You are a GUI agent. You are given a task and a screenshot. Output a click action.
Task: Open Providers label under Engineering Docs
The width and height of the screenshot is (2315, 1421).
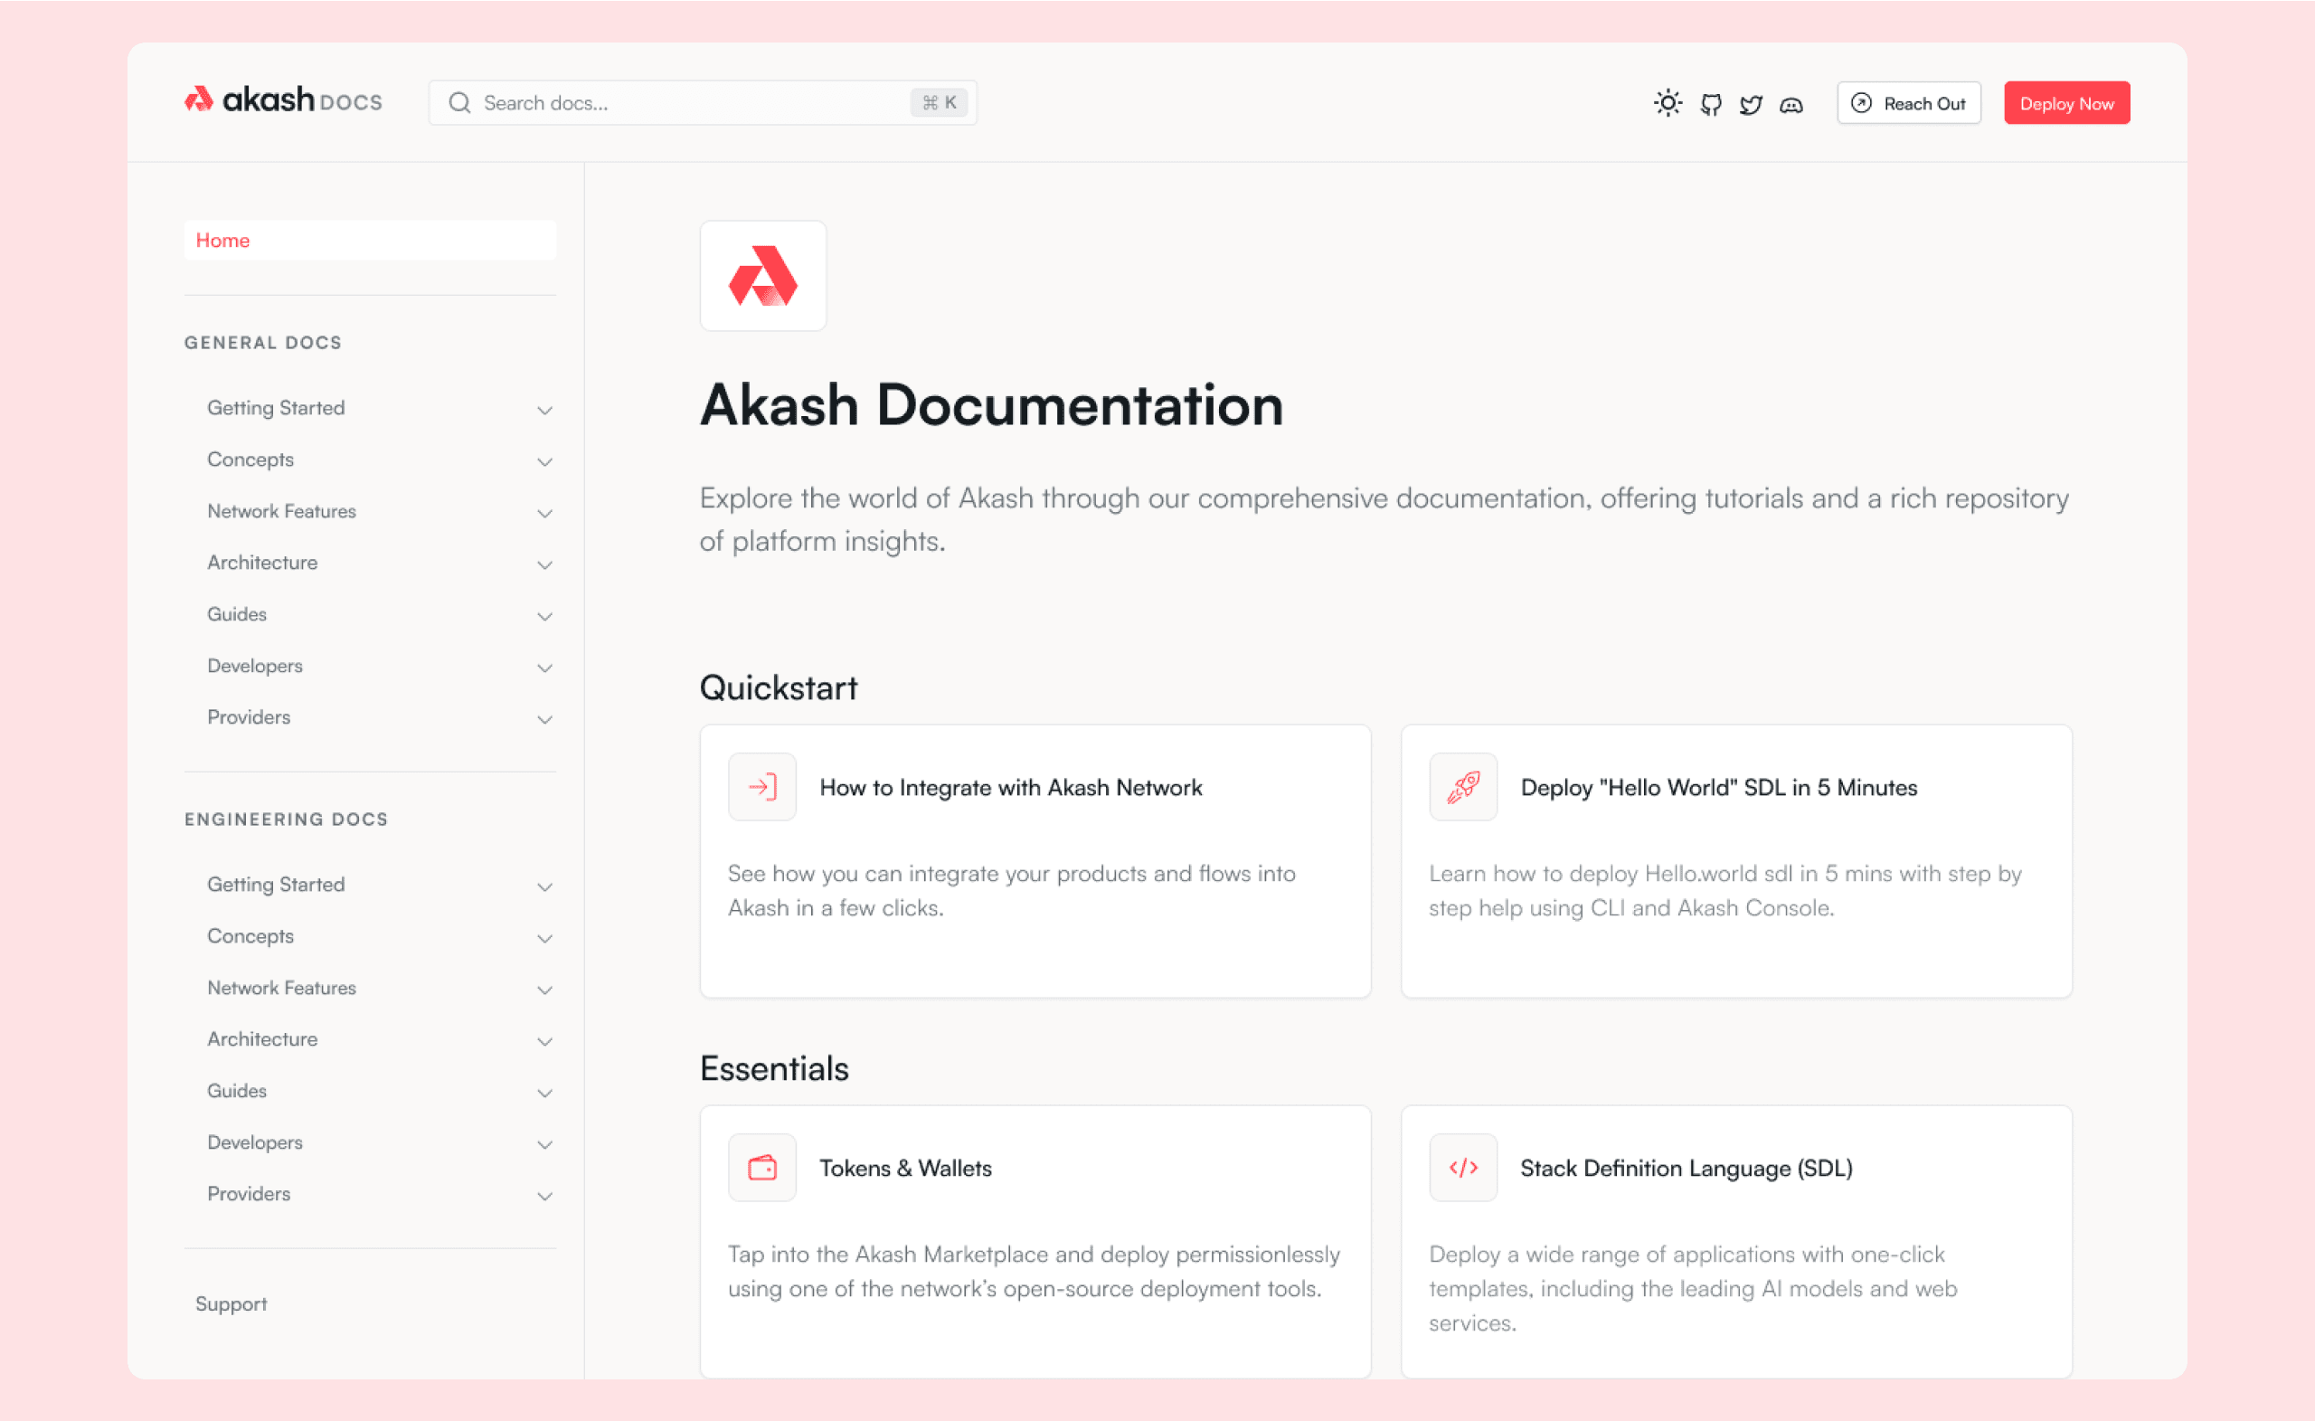point(249,1194)
